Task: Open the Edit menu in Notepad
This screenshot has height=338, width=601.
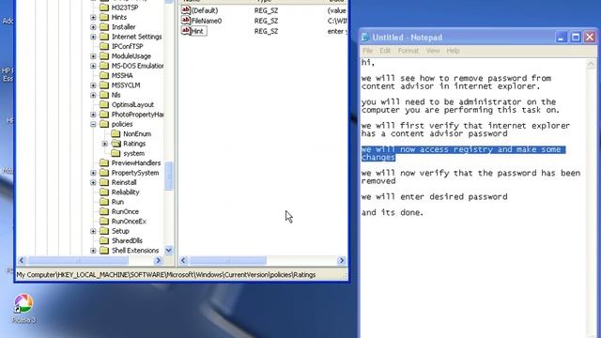Action: (x=385, y=51)
